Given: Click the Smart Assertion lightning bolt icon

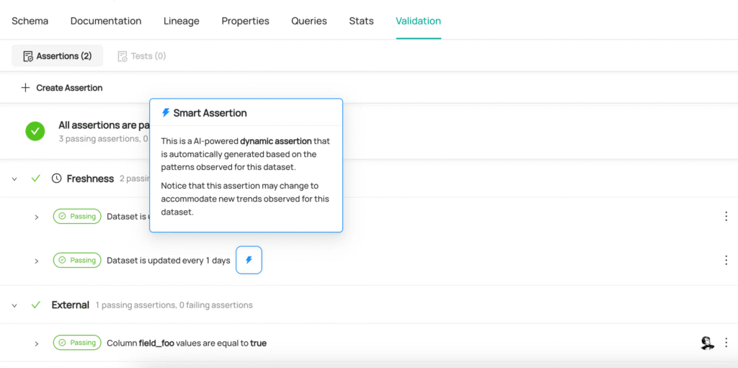Looking at the screenshot, I should (x=249, y=260).
